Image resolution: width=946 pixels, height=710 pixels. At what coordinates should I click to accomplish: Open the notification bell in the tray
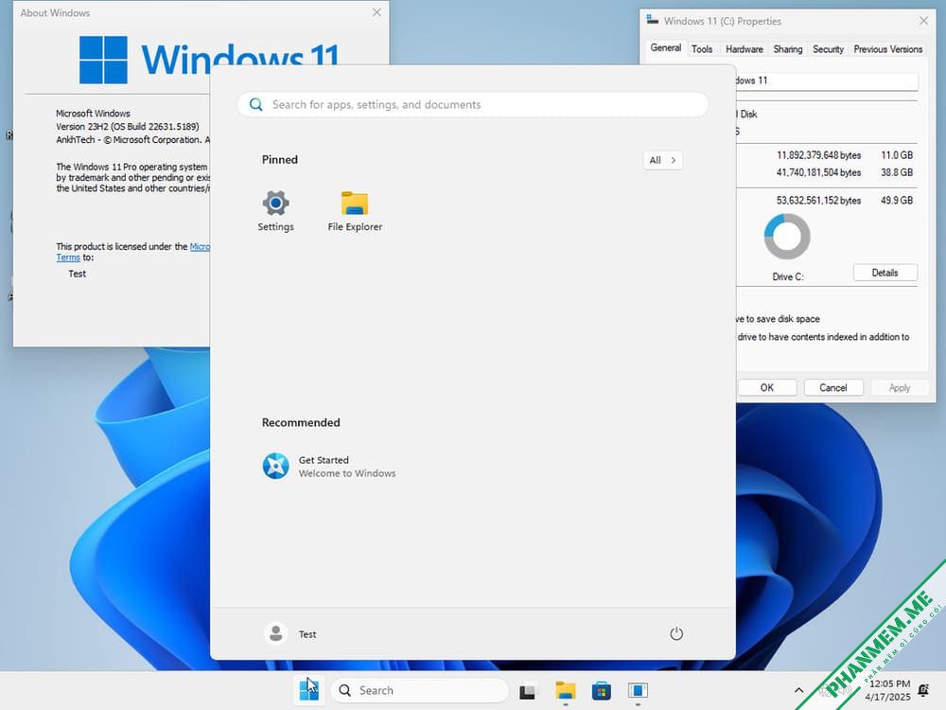click(x=923, y=690)
